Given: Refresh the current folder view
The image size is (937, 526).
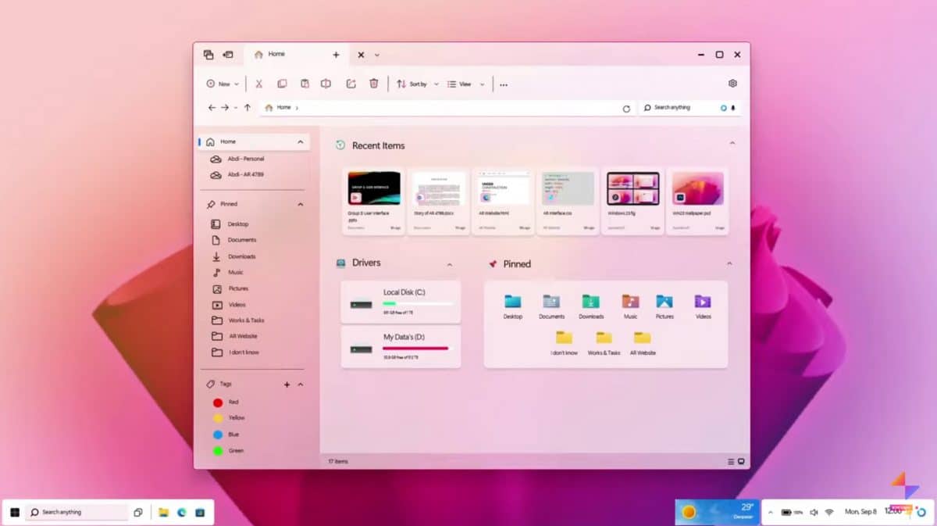Looking at the screenshot, I should [x=627, y=108].
